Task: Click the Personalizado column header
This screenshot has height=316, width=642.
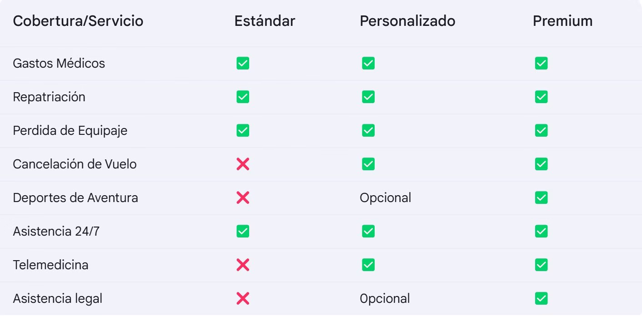Action: [407, 21]
